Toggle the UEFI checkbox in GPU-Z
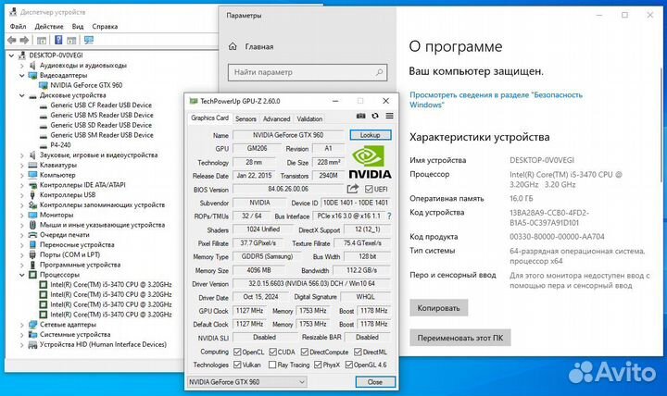Screen dimensions: 667x396 tap(369, 189)
